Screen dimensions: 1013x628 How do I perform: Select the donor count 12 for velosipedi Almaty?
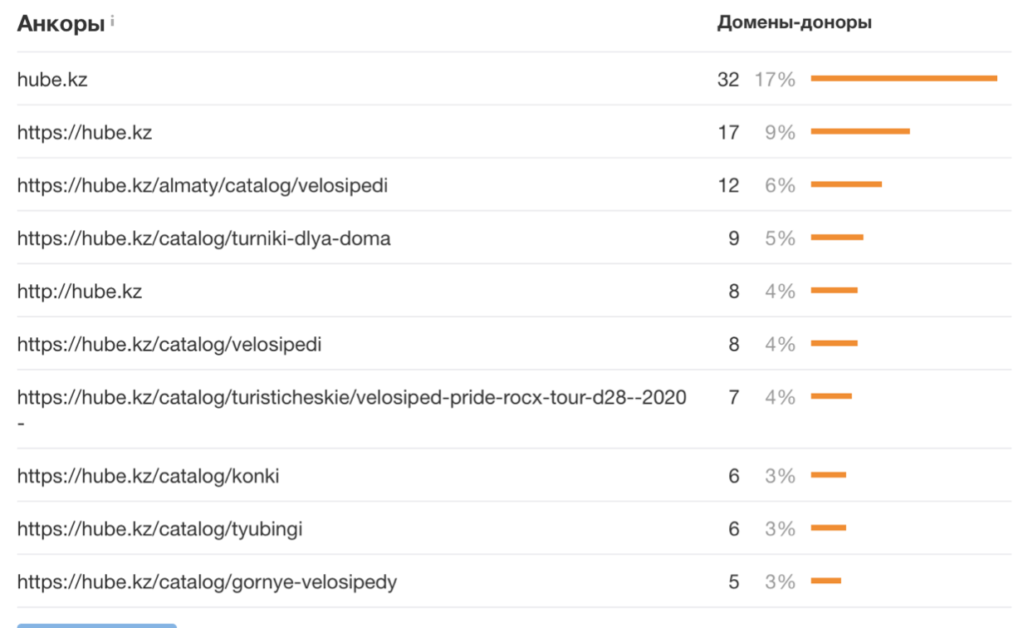pos(729,184)
